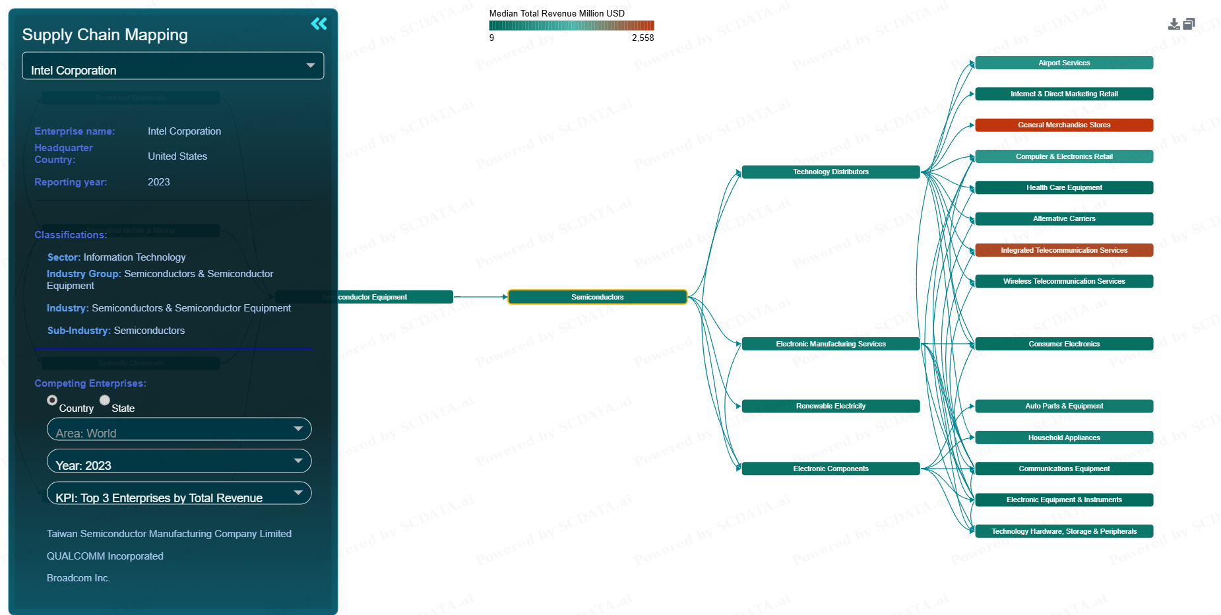This screenshot has width=1221, height=615.
Task: Select the General Merchandise Stores node
Action: 1064,125
